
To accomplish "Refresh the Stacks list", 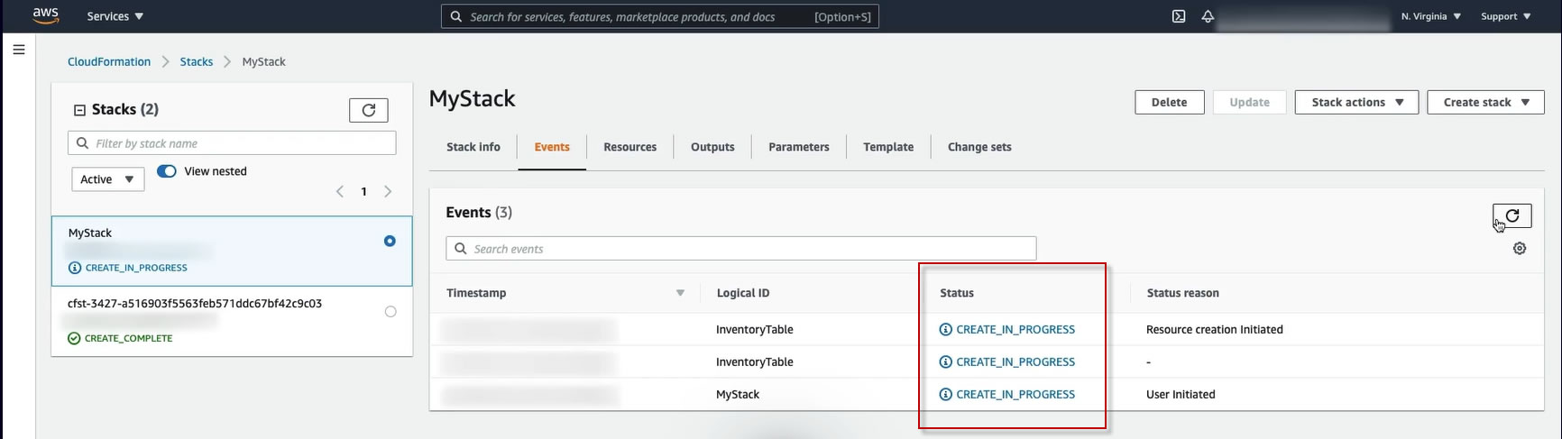I will 368,110.
